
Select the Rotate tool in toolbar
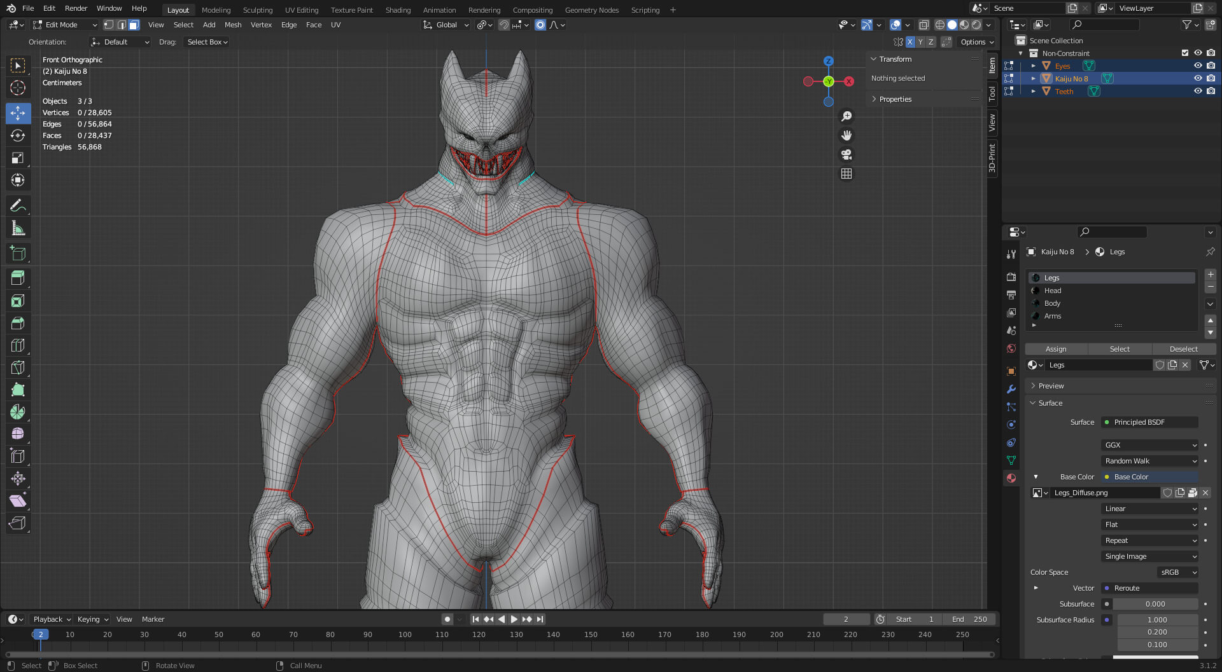(x=18, y=135)
